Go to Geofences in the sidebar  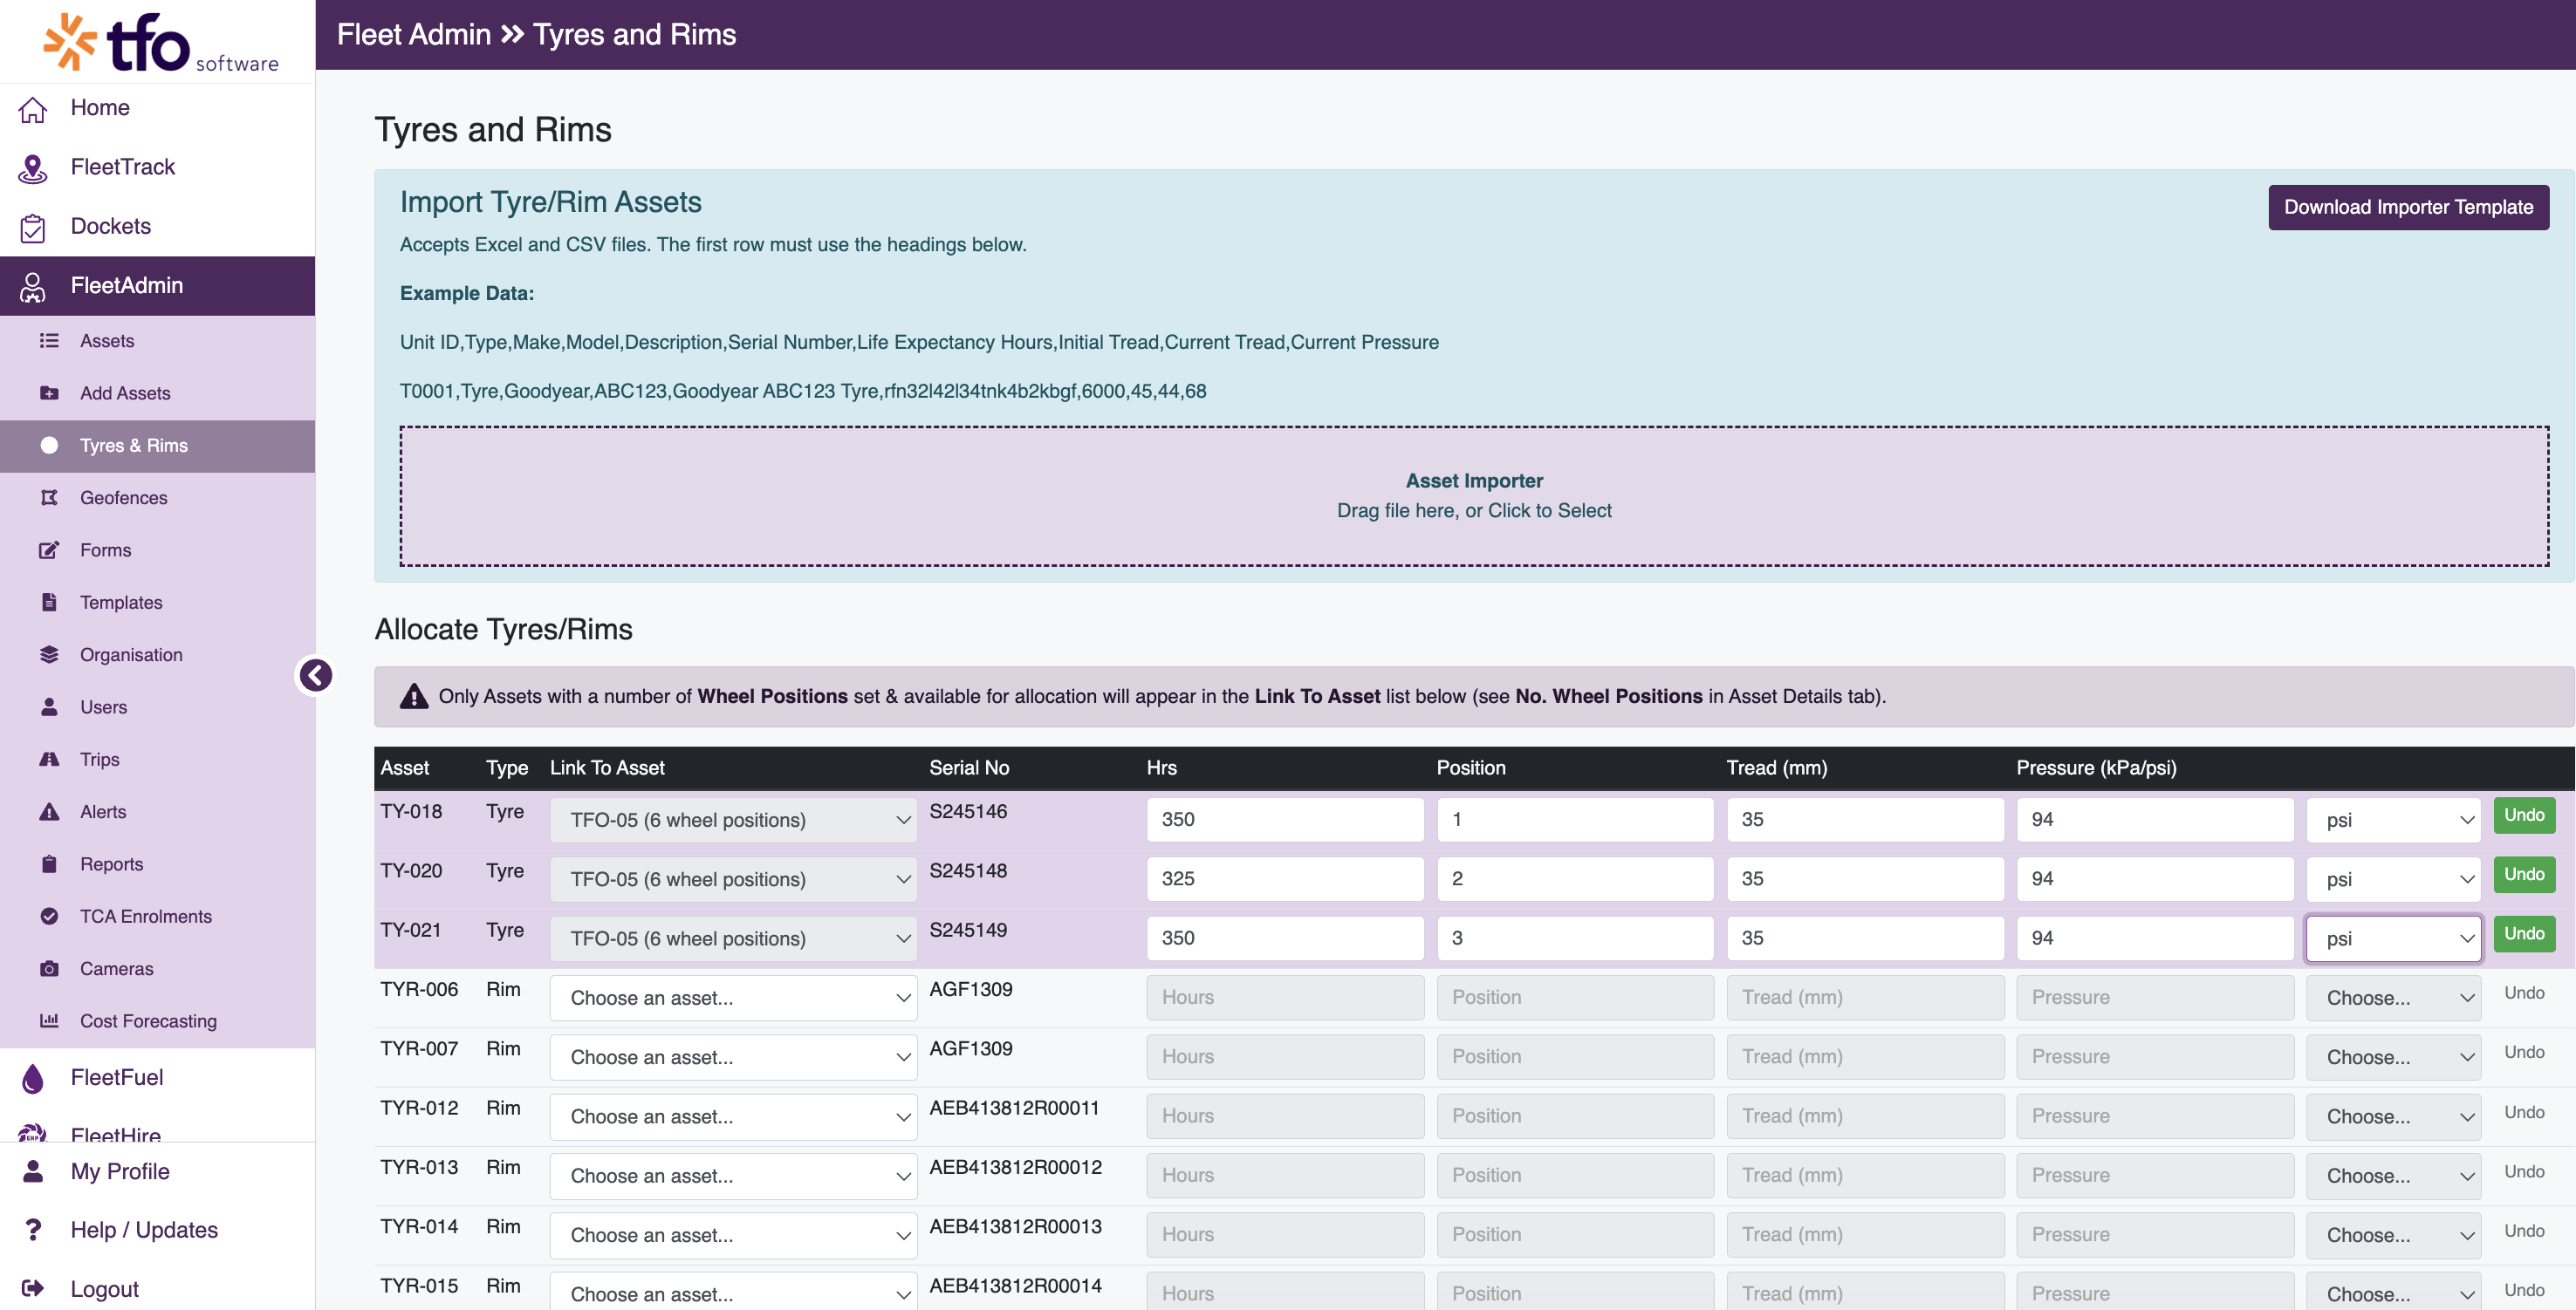[157, 498]
